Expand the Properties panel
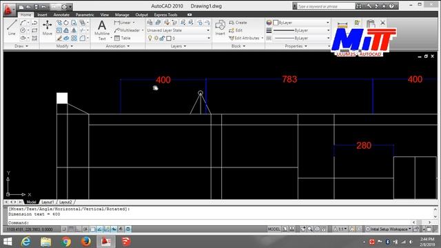This screenshot has height=248, width=441. point(296,46)
